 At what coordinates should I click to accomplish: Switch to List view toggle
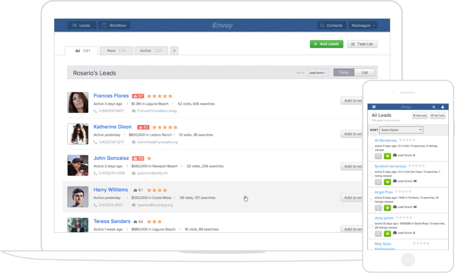pos(365,72)
